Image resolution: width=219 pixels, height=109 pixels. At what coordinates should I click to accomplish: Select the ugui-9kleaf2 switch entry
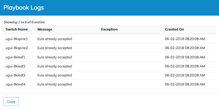point(15,66)
